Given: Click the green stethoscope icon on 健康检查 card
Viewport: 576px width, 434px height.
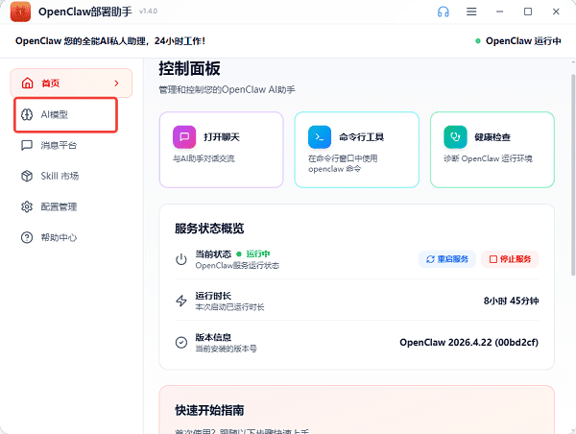Looking at the screenshot, I should (x=455, y=137).
